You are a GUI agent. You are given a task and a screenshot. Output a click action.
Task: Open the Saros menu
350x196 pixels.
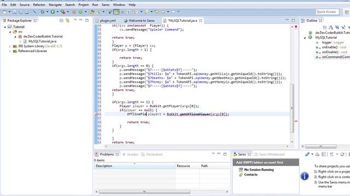106,5
